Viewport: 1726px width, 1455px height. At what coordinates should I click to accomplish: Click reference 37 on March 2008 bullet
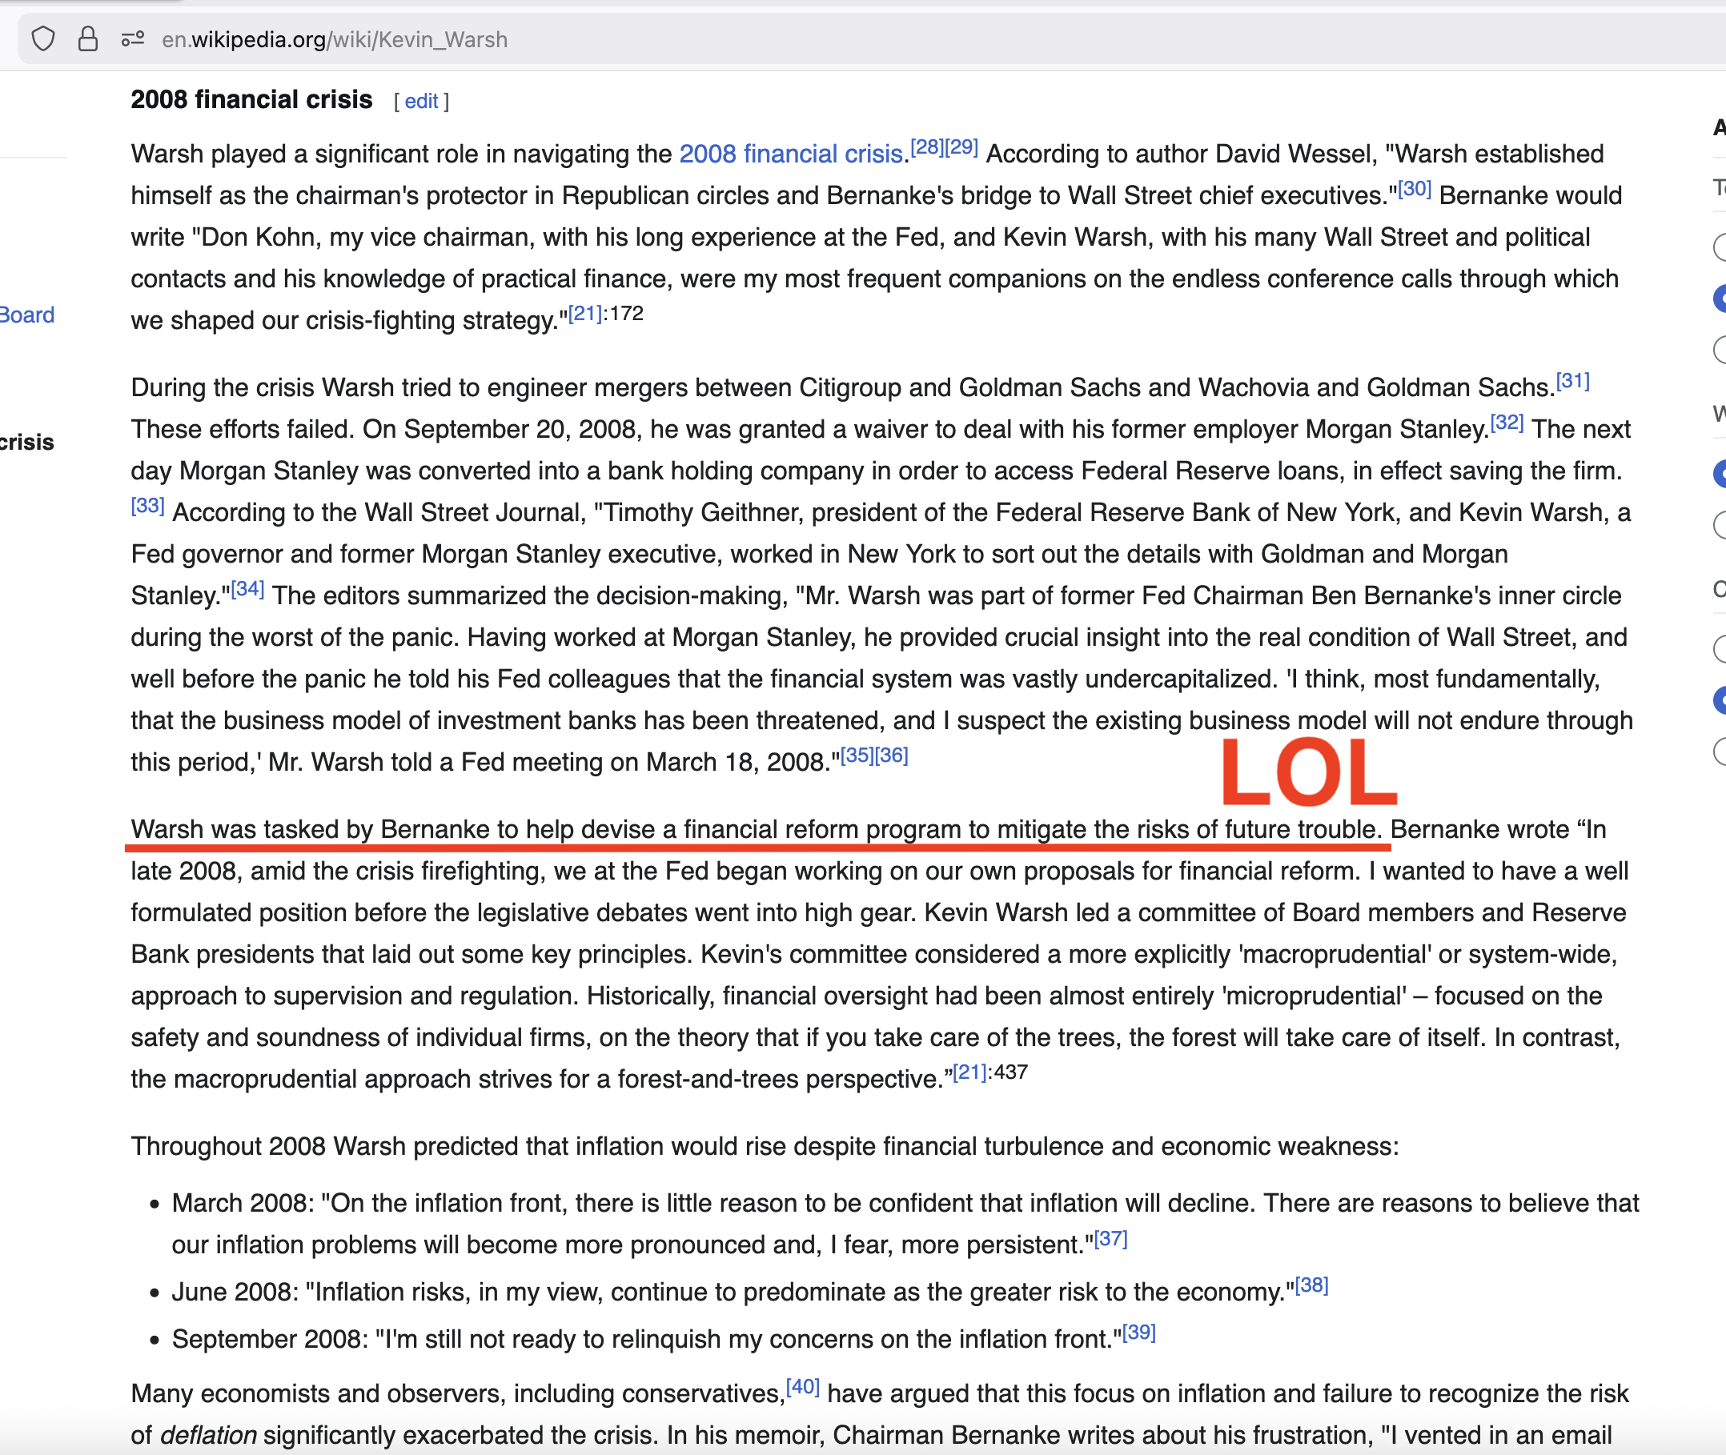pos(1110,1239)
